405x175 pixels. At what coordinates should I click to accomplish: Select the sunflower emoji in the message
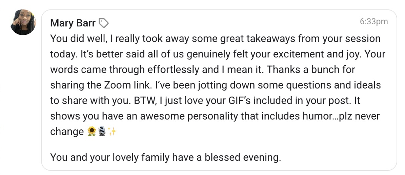tap(92, 131)
